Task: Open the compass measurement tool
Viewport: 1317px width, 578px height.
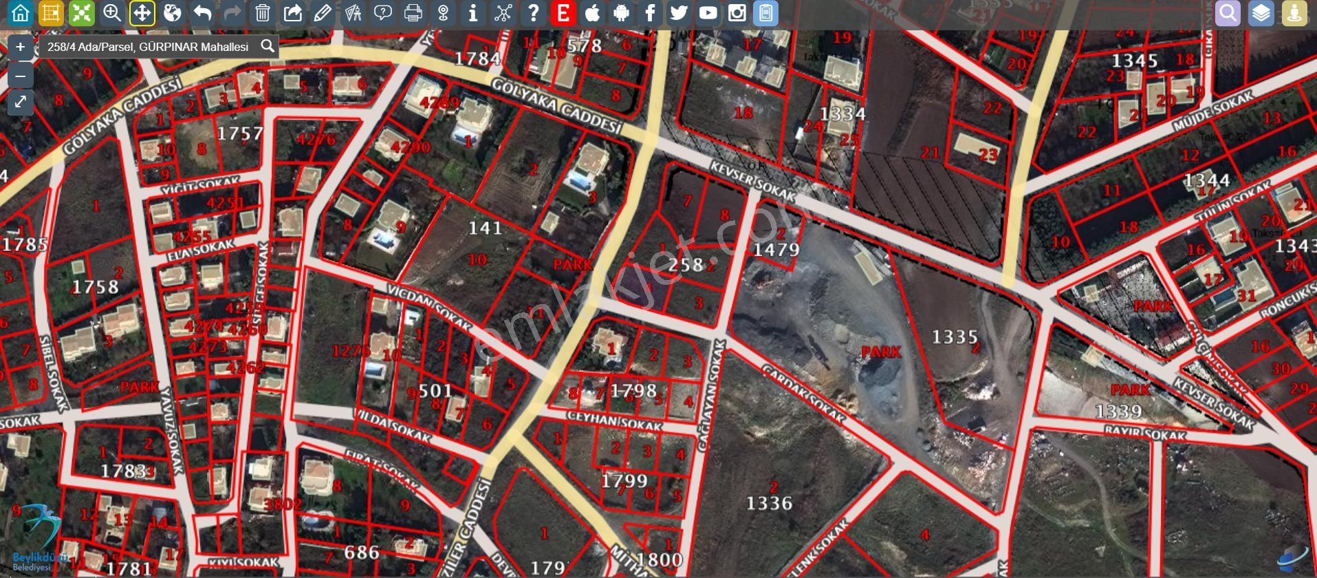Action: 353,13
